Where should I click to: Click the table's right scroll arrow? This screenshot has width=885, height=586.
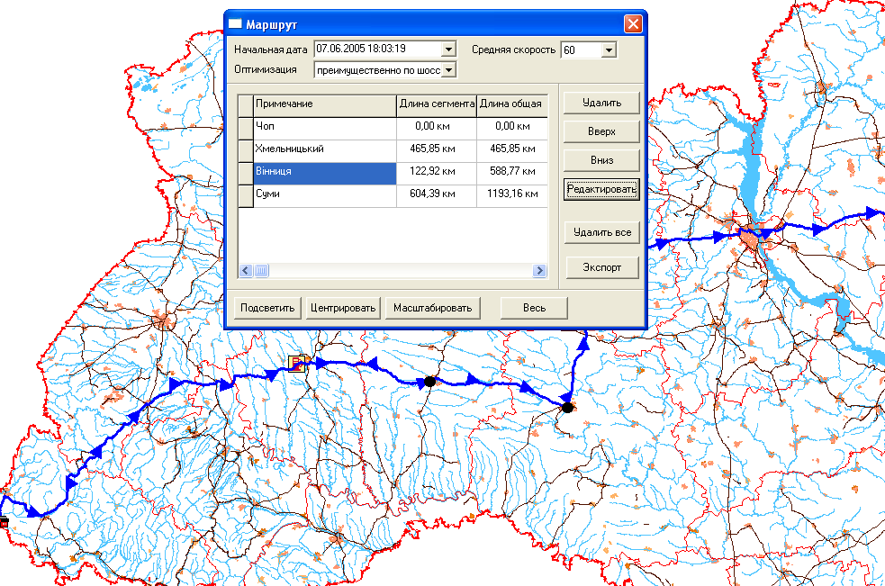539,270
